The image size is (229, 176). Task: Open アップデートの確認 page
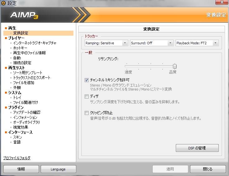[27, 112]
